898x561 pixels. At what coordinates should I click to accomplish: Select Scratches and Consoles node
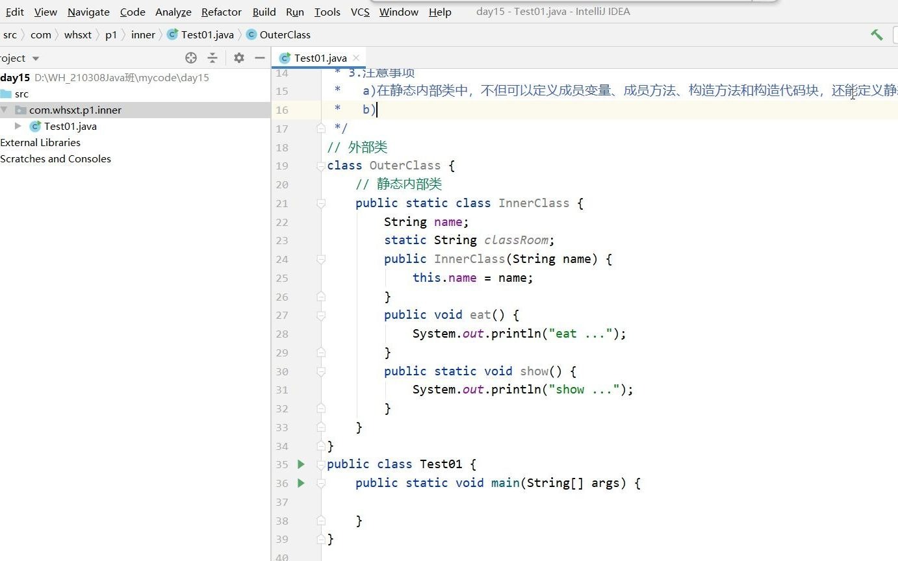click(135, 158)
